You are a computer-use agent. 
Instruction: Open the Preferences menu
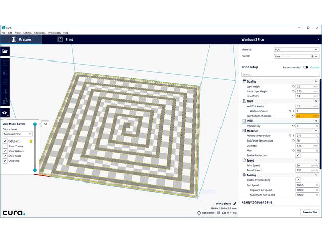coord(54,33)
